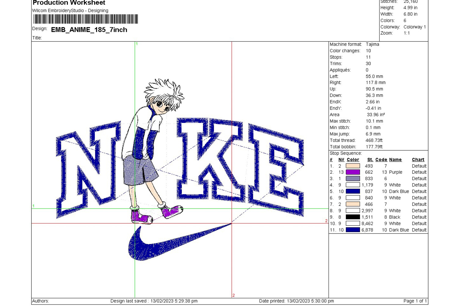Click the underlined Color column header
This screenshot has width=459, height=306.
pyautogui.click(x=353, y=160)
